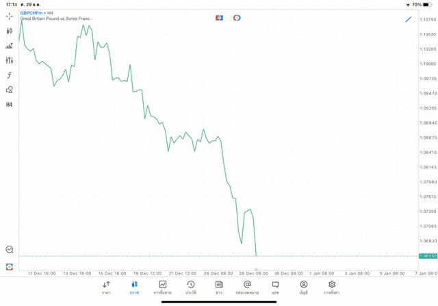This screenshot has width=438, height=306.
Task: Open the ประวัติ (History) tab
Action: click(191, 288)
